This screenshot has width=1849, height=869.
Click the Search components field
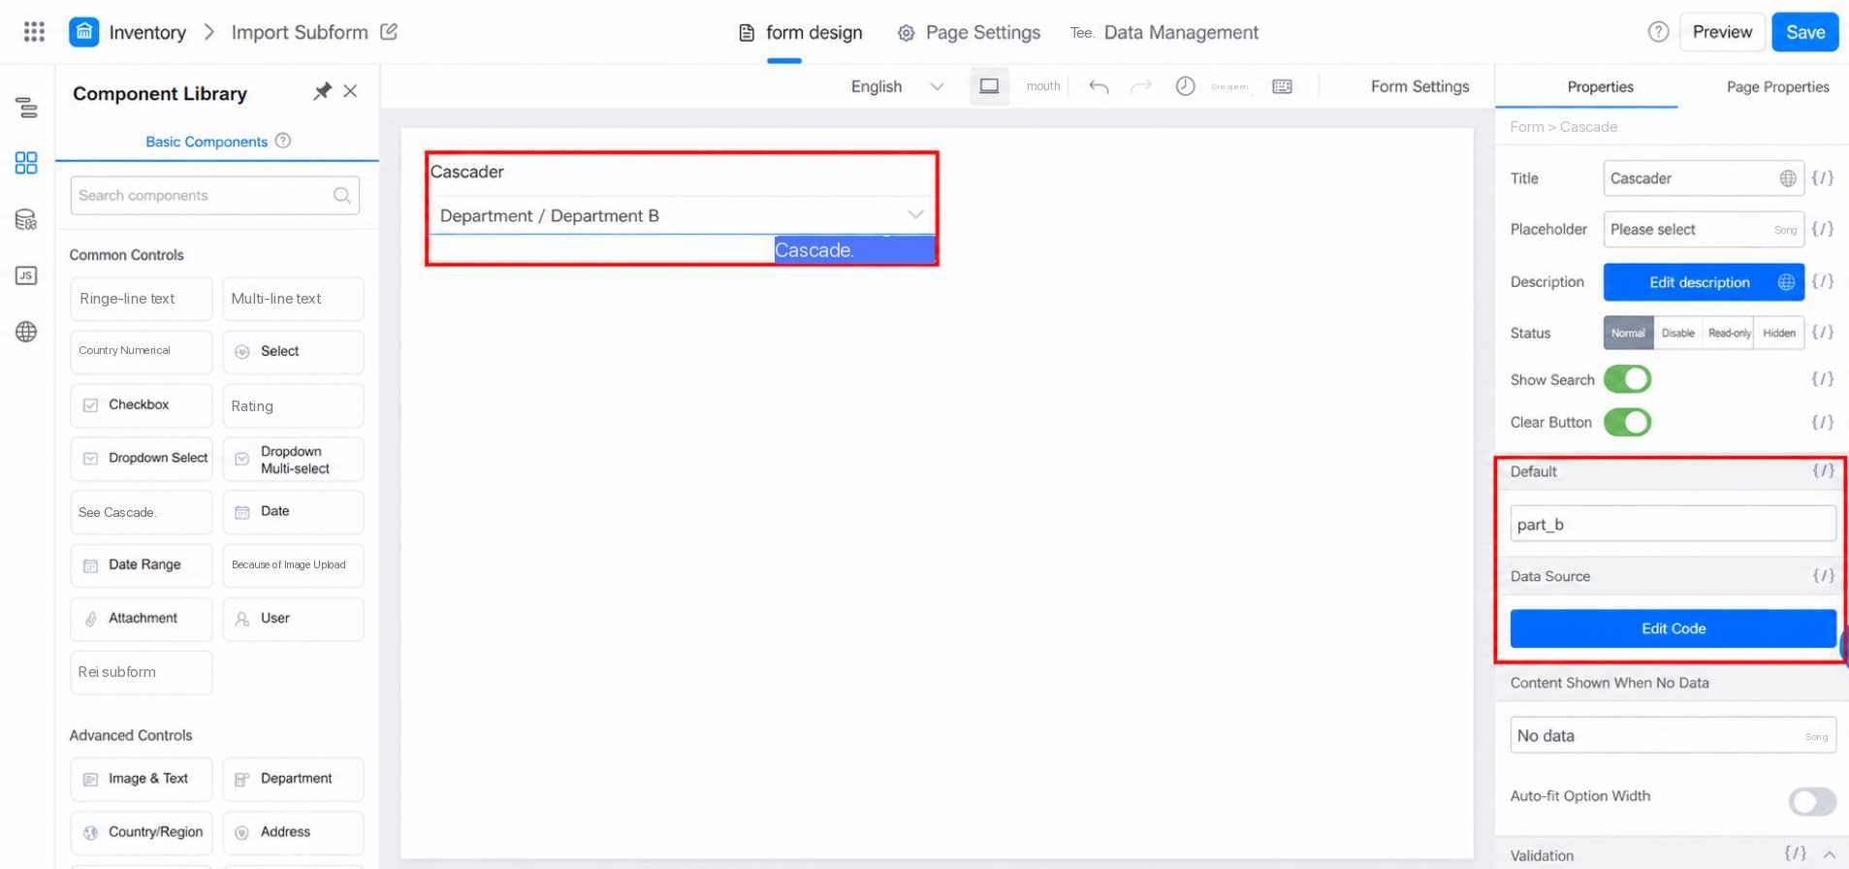(215, 195)
